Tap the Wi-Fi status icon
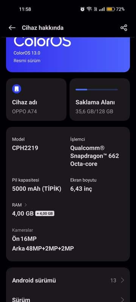The image size is (136, 302). 89,9
